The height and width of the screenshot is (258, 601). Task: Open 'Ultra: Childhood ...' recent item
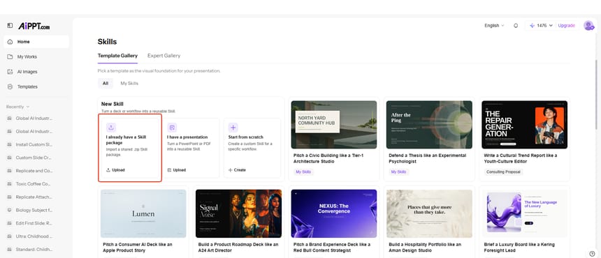34,236
